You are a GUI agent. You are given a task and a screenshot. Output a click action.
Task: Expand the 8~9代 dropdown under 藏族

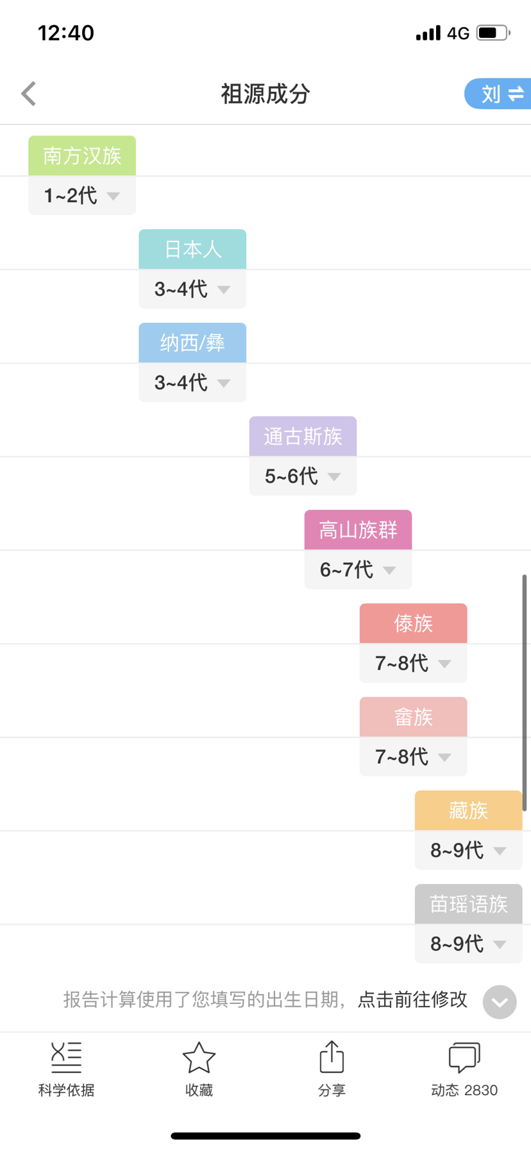[468, 850]
